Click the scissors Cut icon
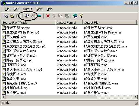139x106 pixels. [x=54, y=16]
